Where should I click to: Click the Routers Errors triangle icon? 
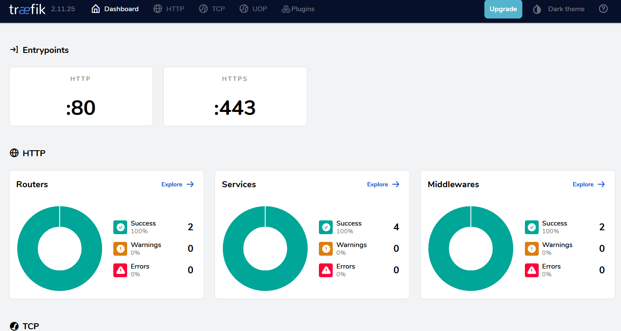(x=120, y=270)
